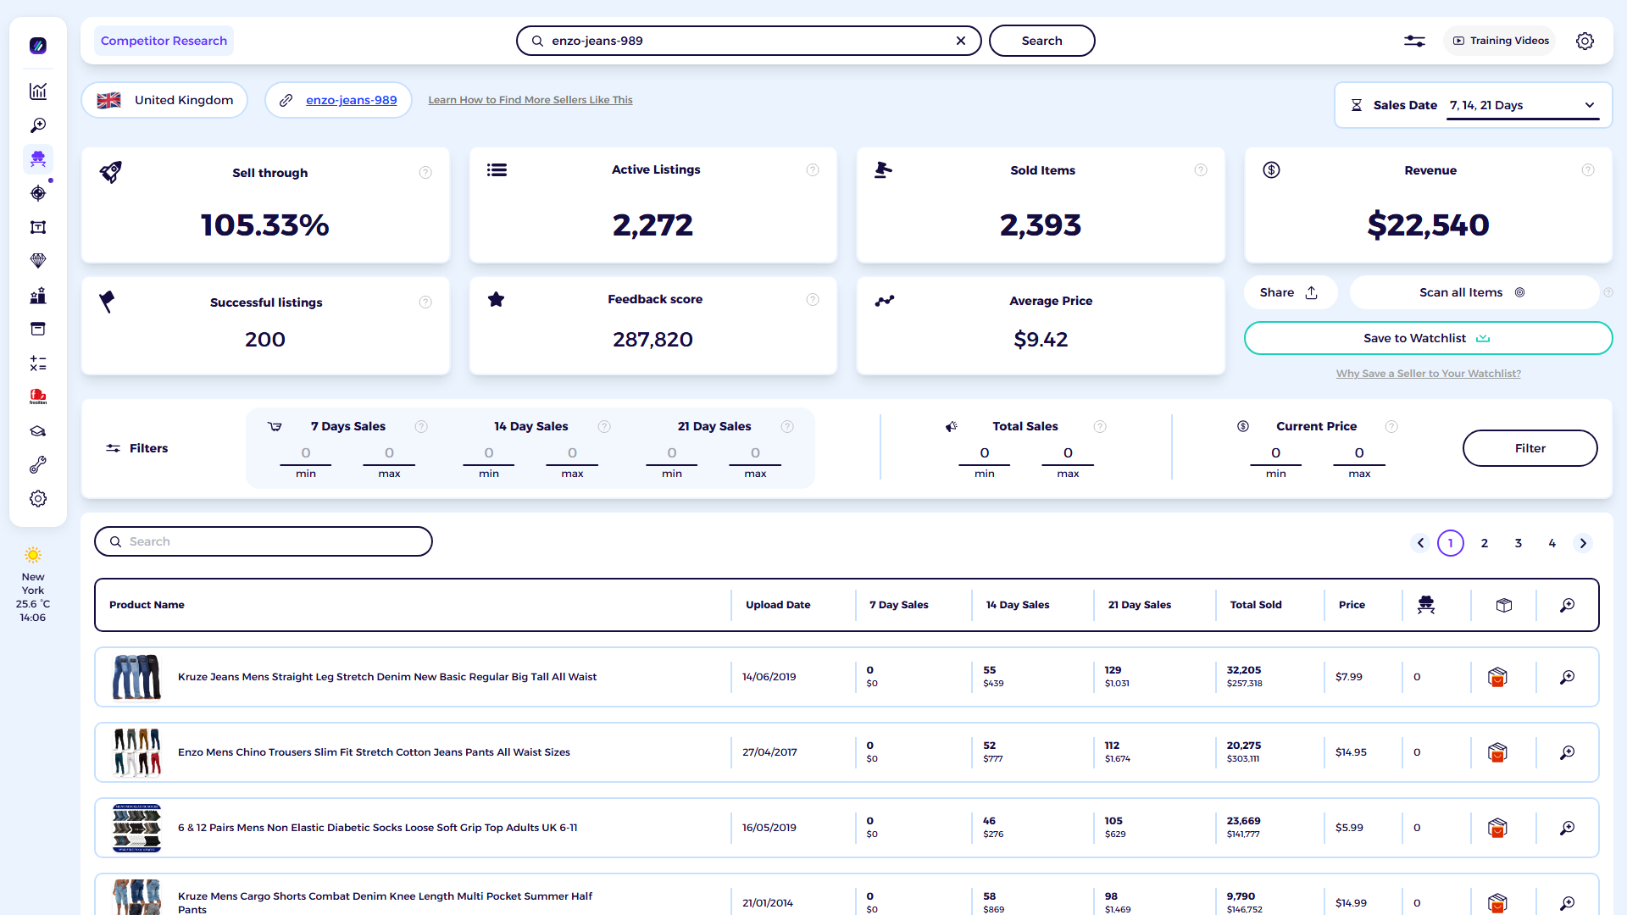Focus the Total Sales max field

point(1068,453)
